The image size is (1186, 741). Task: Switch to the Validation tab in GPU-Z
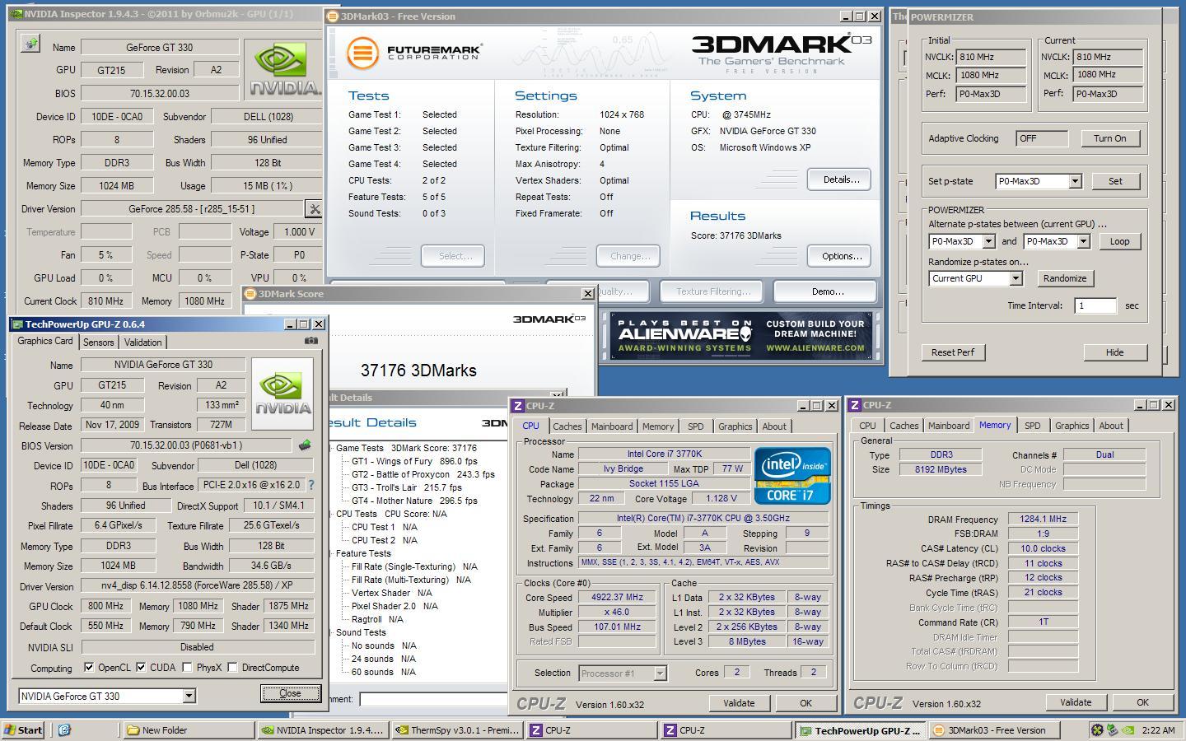pyautogui.click(x=143, y=343)
